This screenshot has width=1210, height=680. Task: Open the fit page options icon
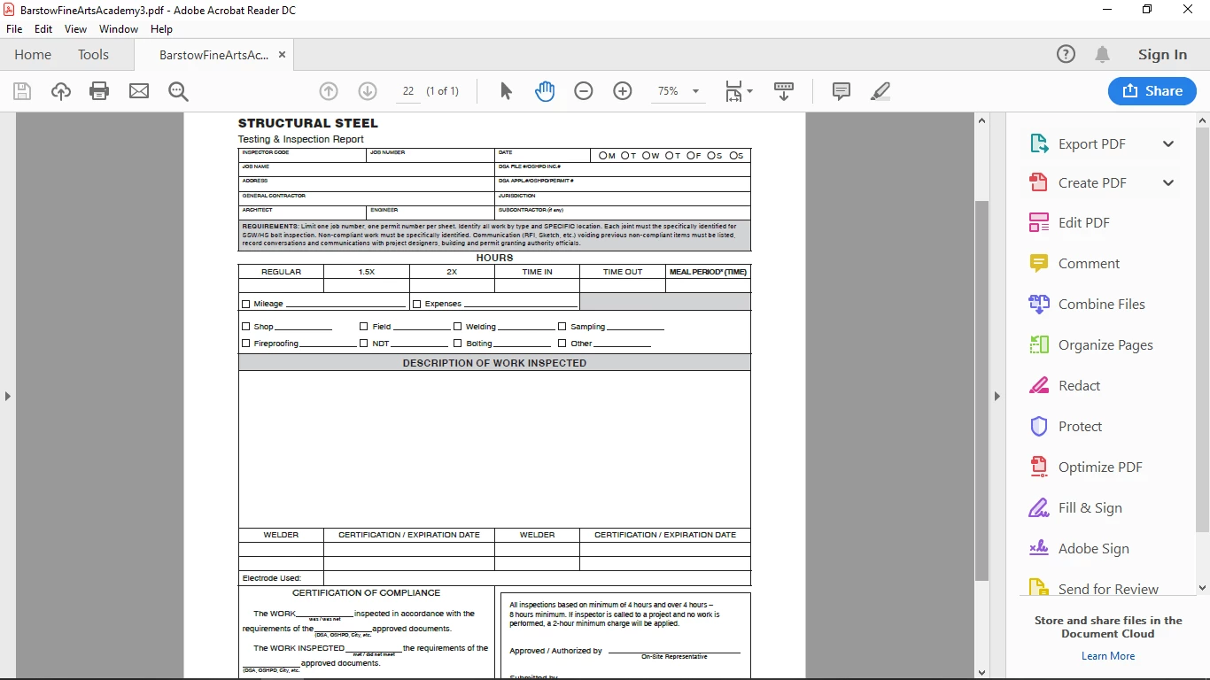pyautogui.click(x=738, y=91)
